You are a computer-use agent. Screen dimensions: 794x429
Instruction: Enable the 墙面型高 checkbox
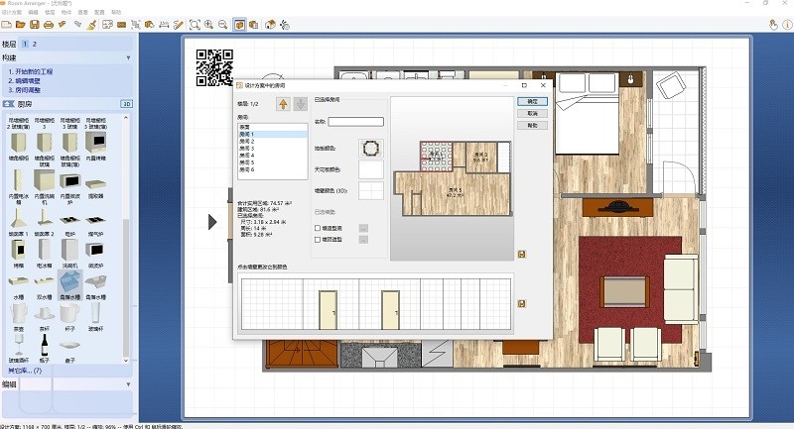(x=317, y=228)
